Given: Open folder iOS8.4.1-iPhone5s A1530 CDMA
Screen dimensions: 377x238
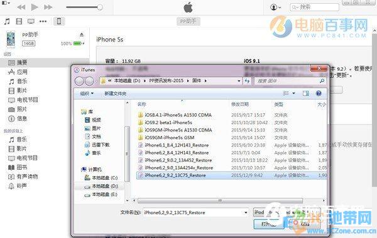Looking at the screenshot, I should tap(175, 115).
